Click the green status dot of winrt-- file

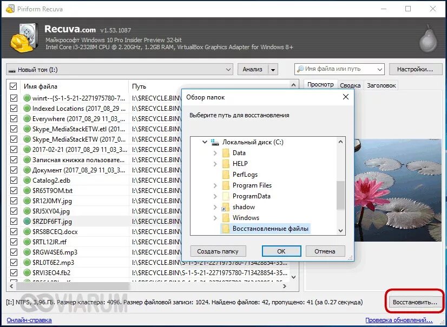pyautogui.click(x=27, y=98)
